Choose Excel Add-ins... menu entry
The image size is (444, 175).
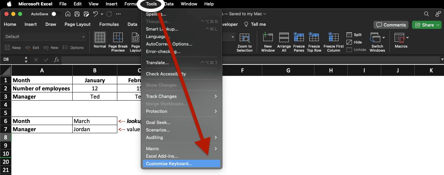coord(181,156)
